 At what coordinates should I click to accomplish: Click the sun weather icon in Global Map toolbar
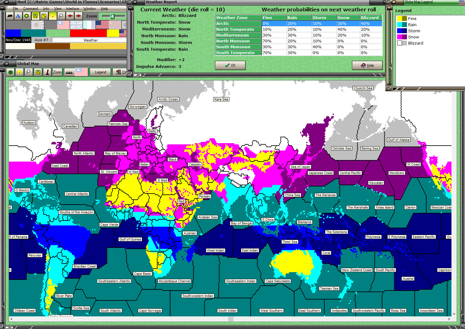pos(20,72)
